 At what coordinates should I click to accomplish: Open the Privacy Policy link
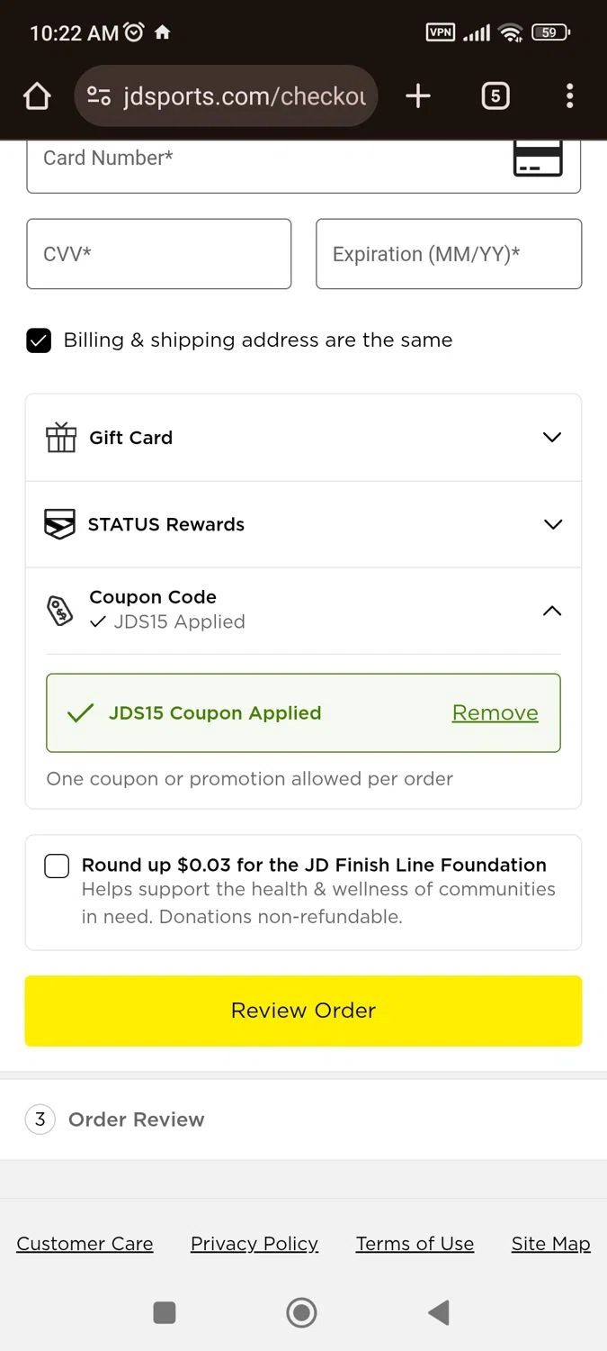254,1244
